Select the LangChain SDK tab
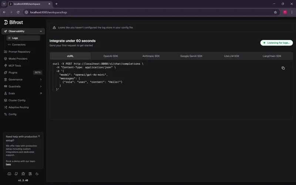Image resolution: width=296 pixels, height=185 pixels. coord(272,56)
